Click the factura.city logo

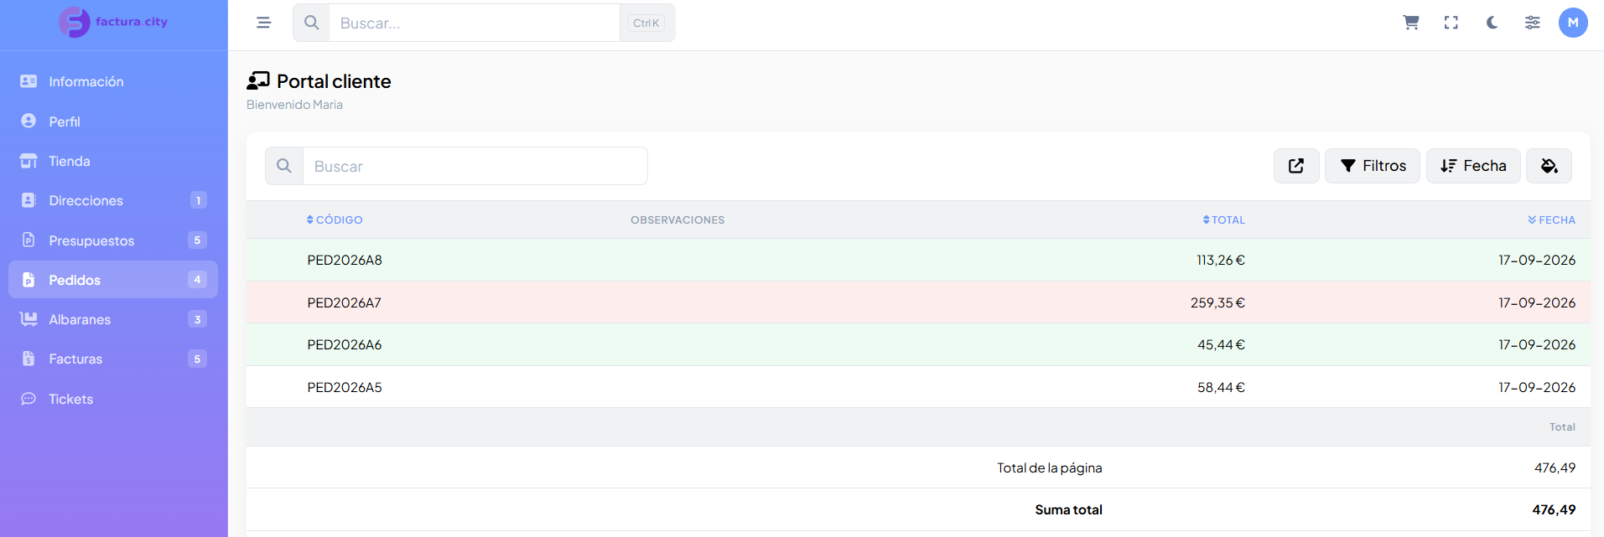(113, 22)
